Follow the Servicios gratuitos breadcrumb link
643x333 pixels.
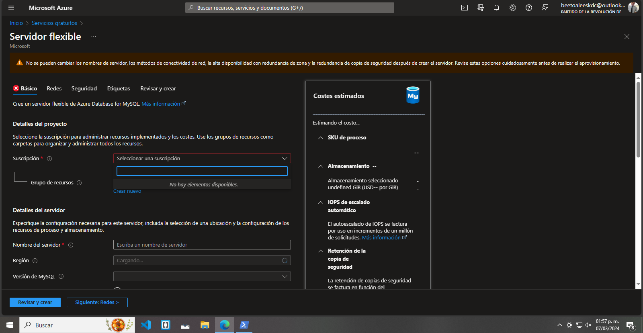pyautogui.click(x=54, y=23)
